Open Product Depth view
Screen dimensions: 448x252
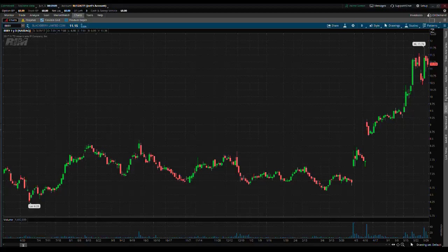coord(76,20)
